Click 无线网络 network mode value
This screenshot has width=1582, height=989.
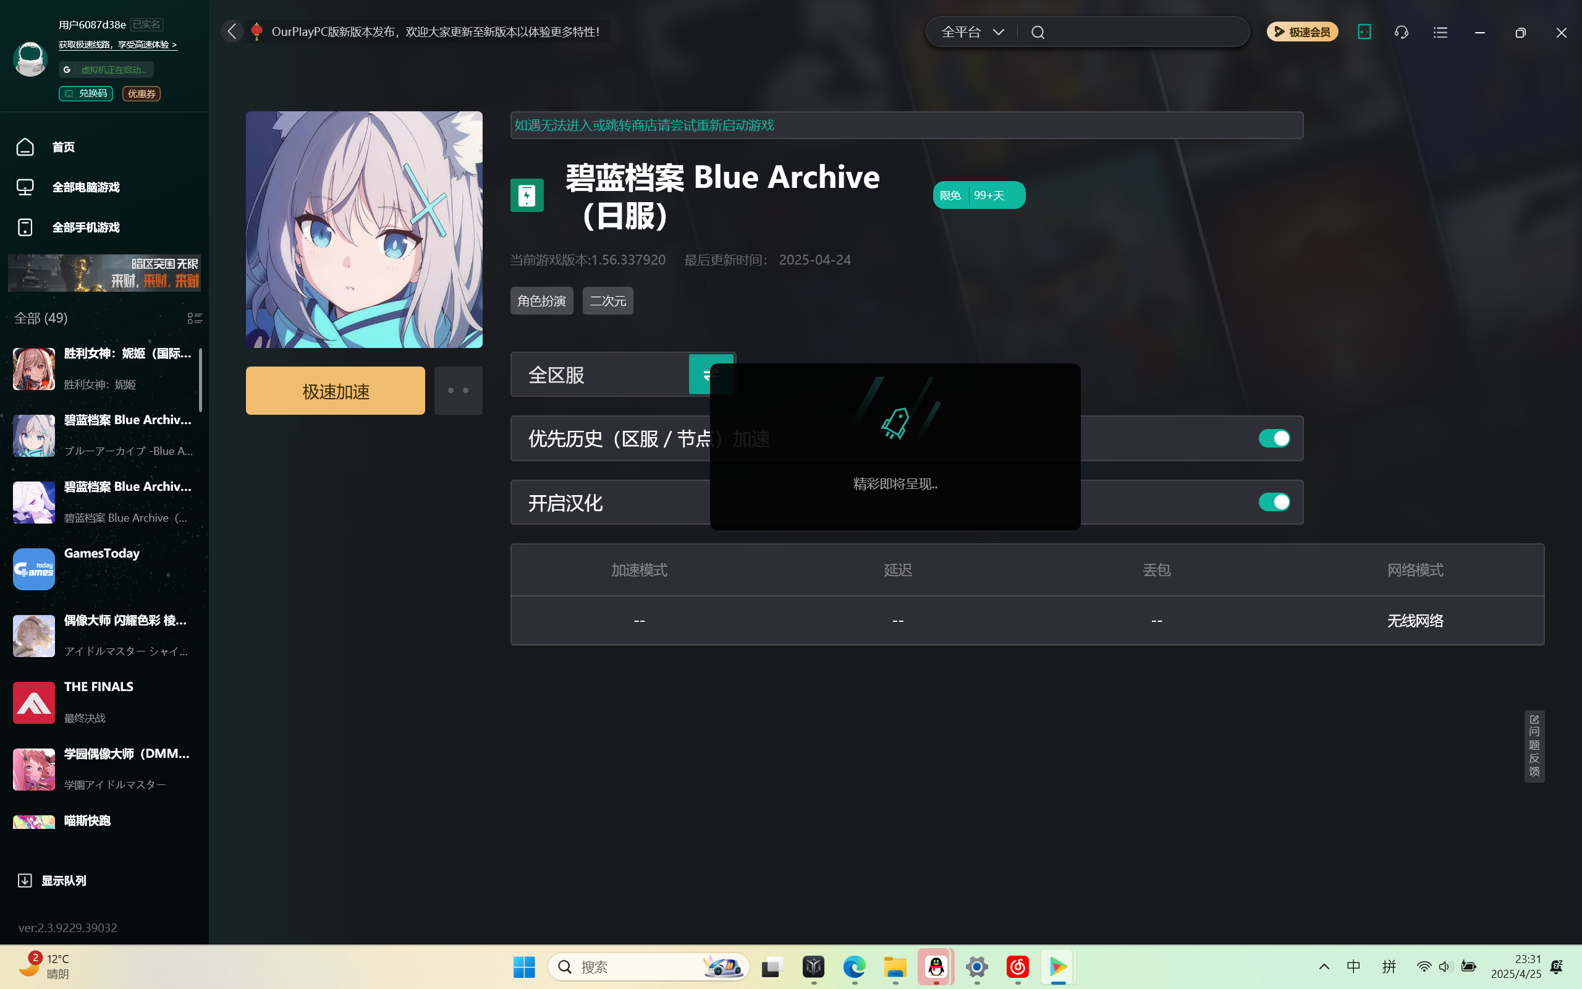pos(1415,621)
